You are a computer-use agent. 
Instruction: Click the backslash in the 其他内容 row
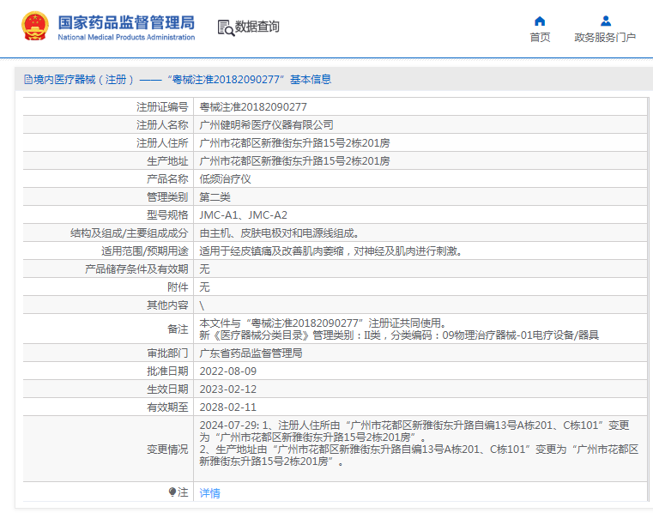202,305
